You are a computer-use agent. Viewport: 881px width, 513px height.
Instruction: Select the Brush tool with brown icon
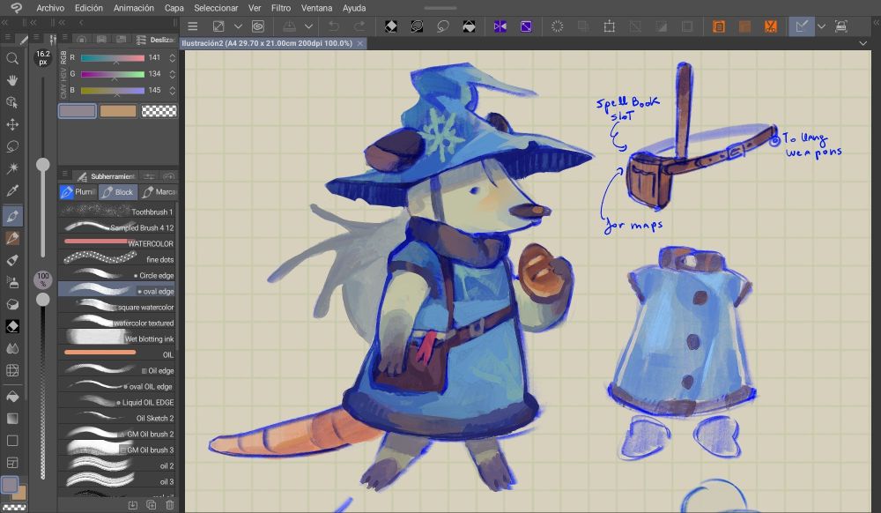[x=11, y=238]
